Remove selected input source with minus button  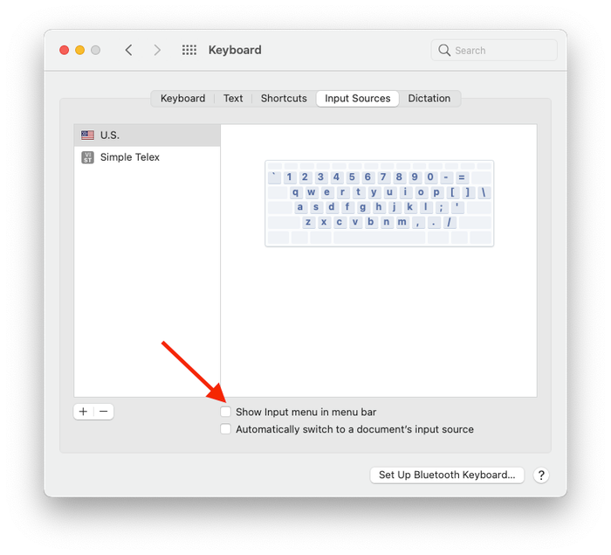pyautogui.click(x=104, y=412)
